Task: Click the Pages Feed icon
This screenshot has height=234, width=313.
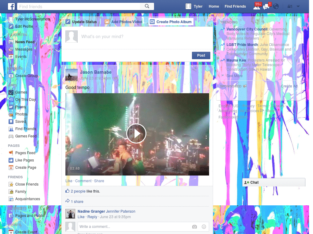Action: (11, 153)
